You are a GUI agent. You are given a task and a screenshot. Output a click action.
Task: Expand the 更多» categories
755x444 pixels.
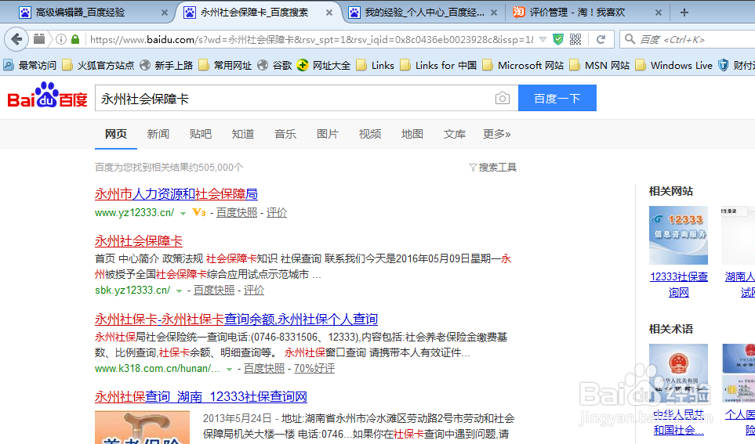[497, 134]
